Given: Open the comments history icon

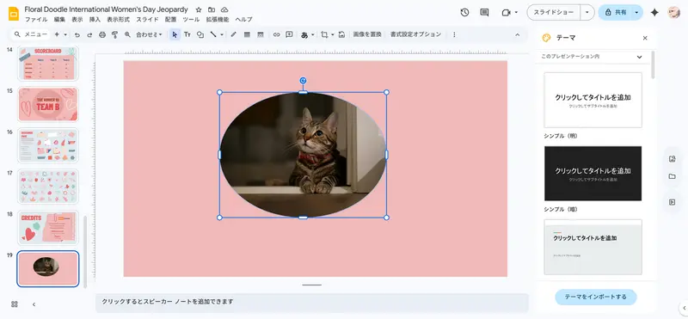Looking at the screenshot, I should point(484,13).
